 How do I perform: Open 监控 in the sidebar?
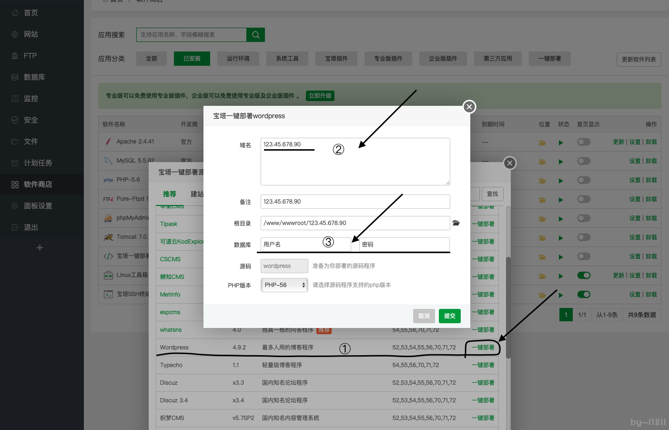(31, 99)
